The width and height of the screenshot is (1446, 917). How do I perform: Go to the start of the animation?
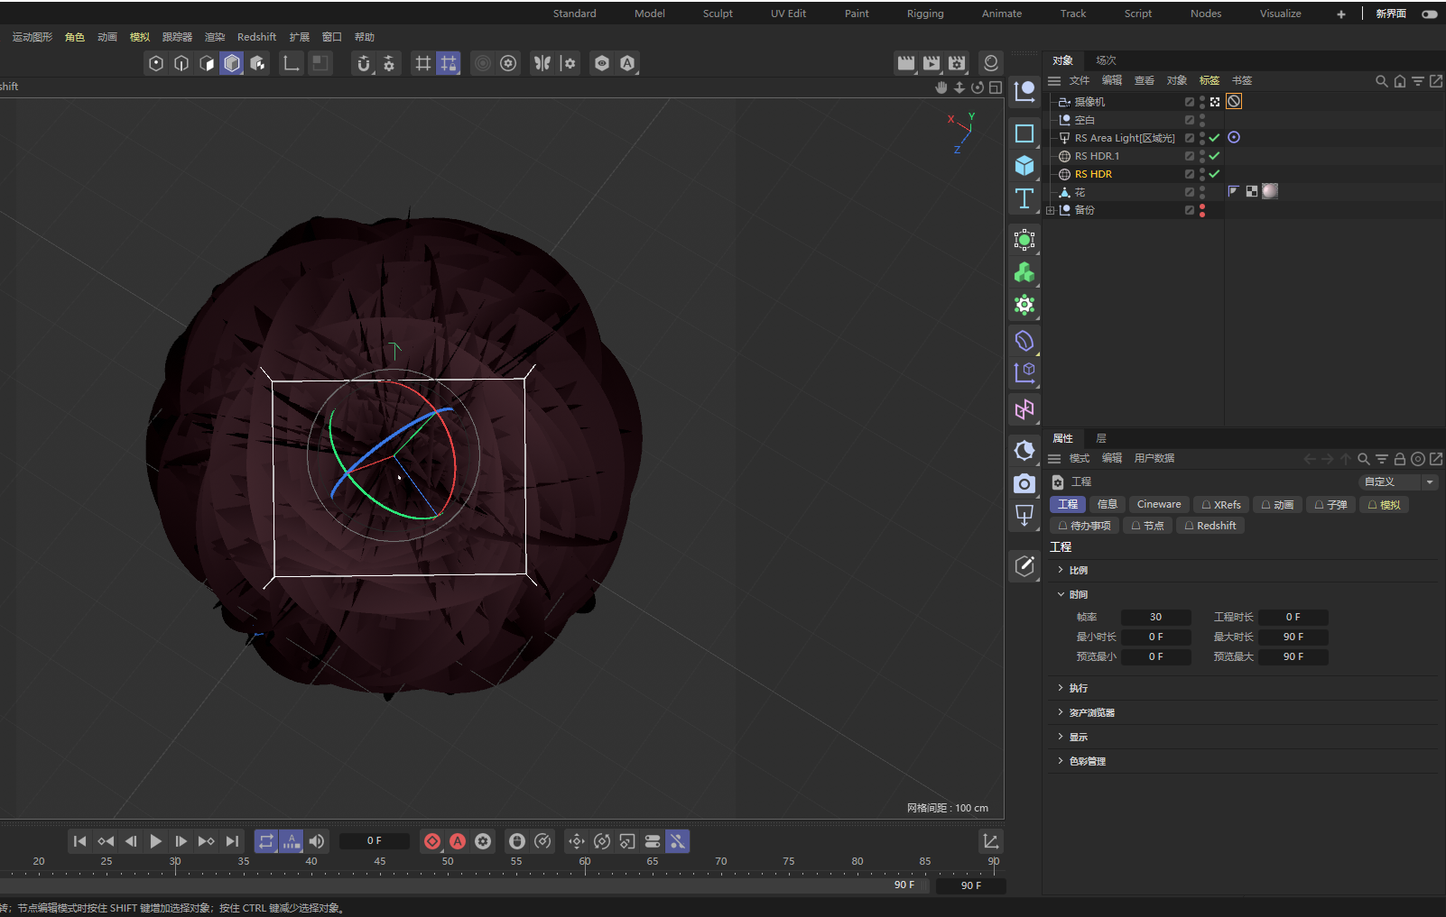click(x=79, y=841)
